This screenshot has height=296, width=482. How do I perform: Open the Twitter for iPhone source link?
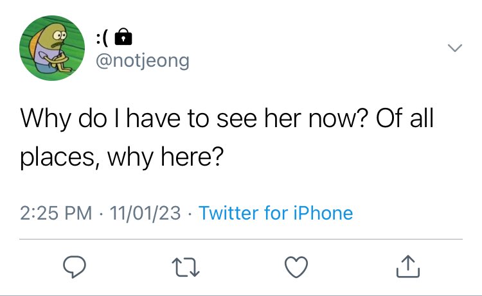point(276,213)
